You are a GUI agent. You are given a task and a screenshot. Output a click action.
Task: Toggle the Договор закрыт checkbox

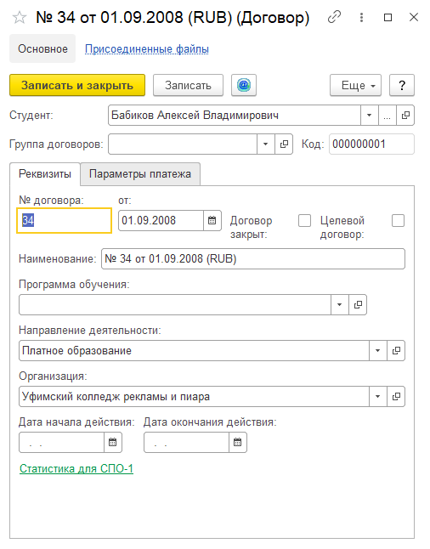pyautogui.click(x=304, y=221)
